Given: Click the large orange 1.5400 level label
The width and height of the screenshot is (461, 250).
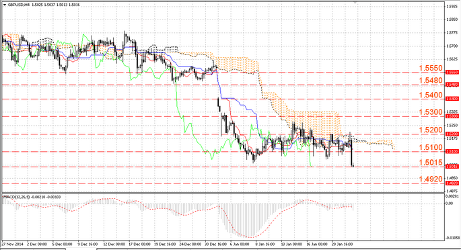Looking at the screenshot, I should pyautogui.click(x=431, y=95).
